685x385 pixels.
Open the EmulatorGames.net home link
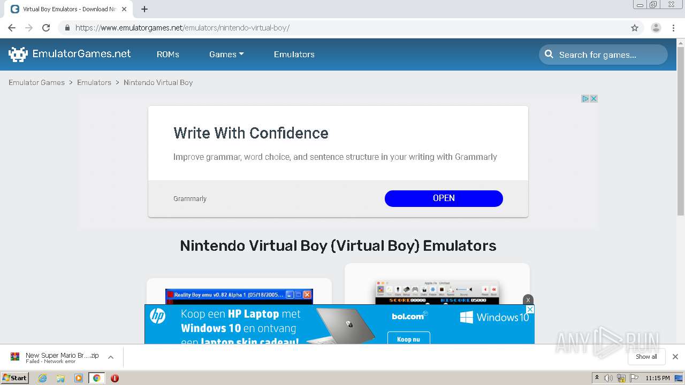[81, 54]
